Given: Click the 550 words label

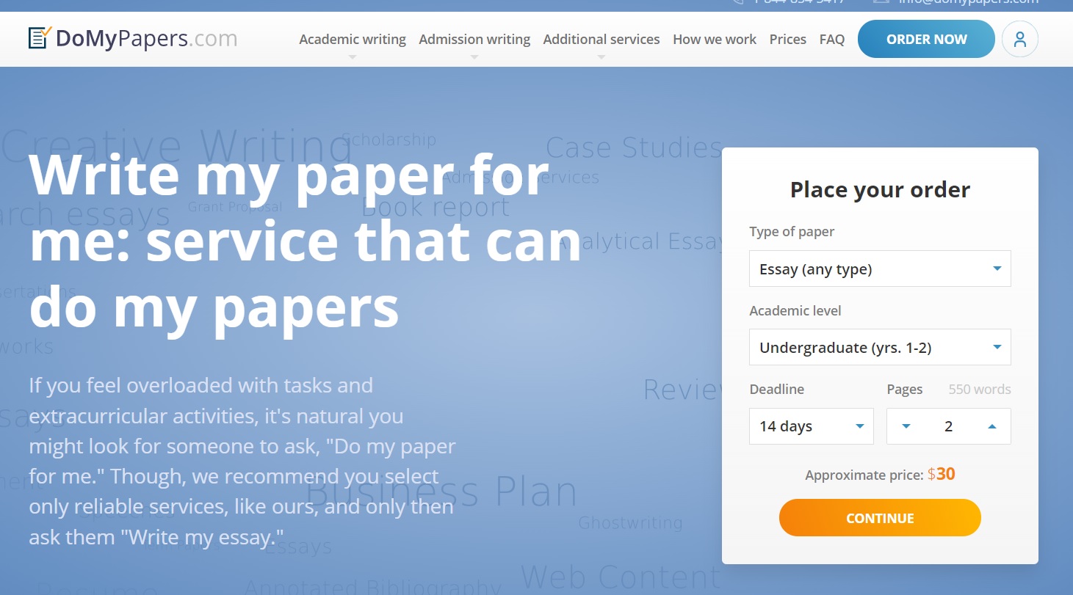Looking at the screenshot, I should coord(980,390).
